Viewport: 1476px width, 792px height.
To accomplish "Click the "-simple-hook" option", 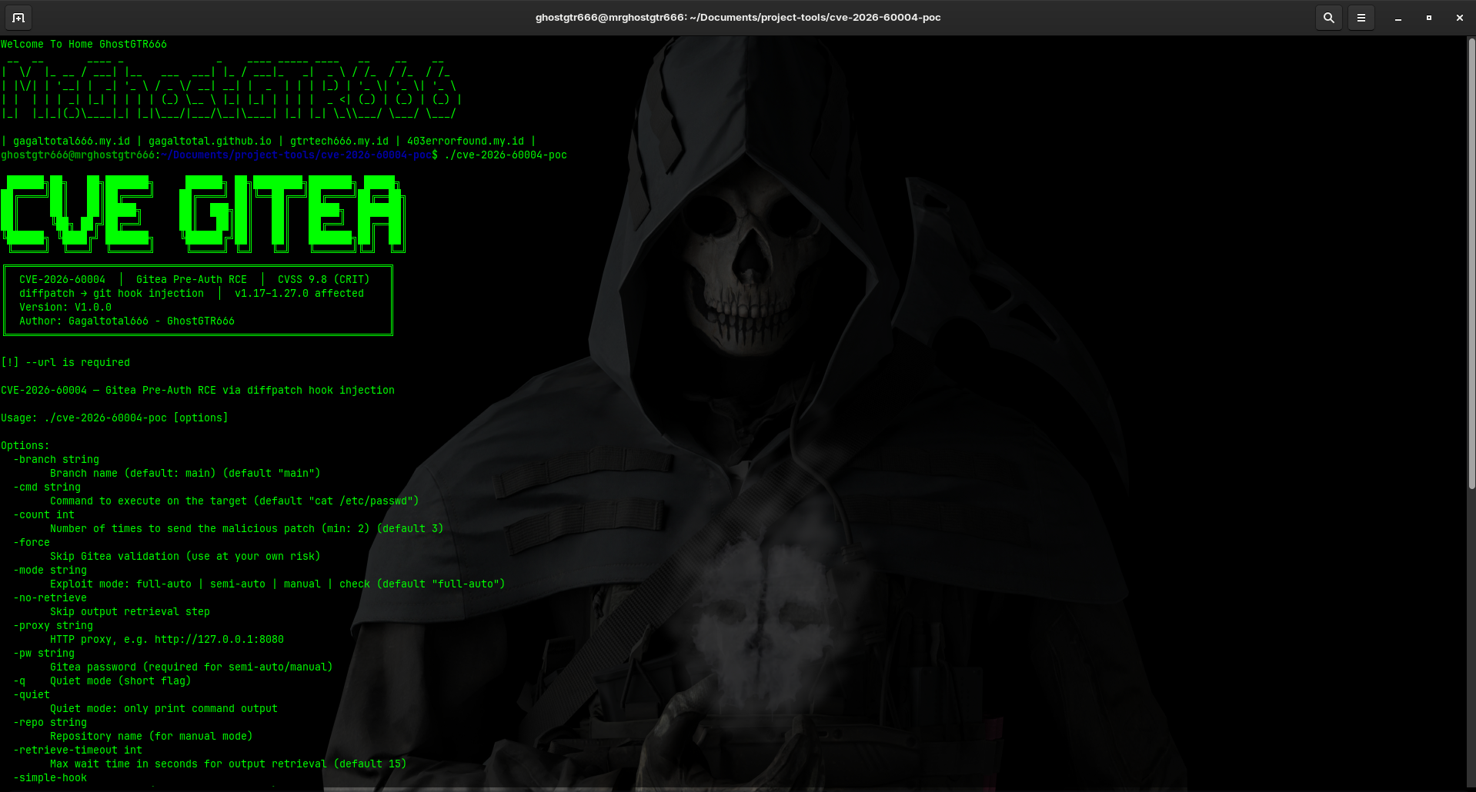I will (x=50, y=778).
